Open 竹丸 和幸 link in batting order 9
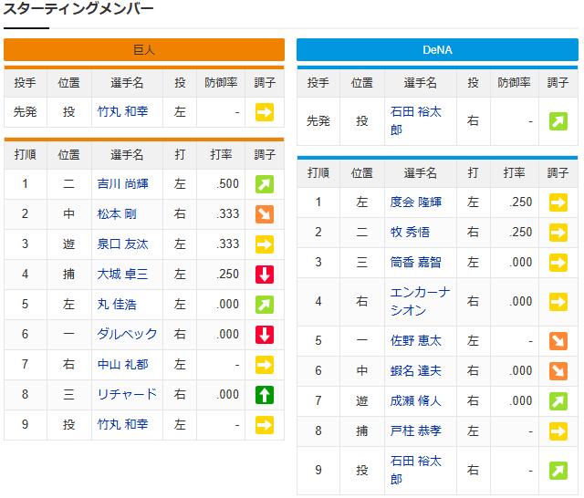 (x=122, y=425)
